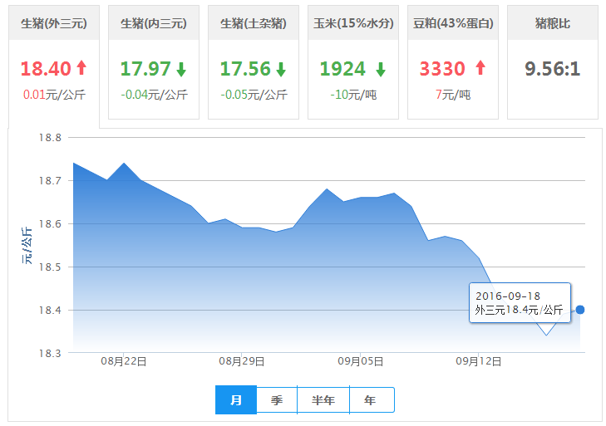Click the green down arrow beside 17.56
Image resolution: width=606 pixels, height=426 pixels.
click(x=281, y=69)
